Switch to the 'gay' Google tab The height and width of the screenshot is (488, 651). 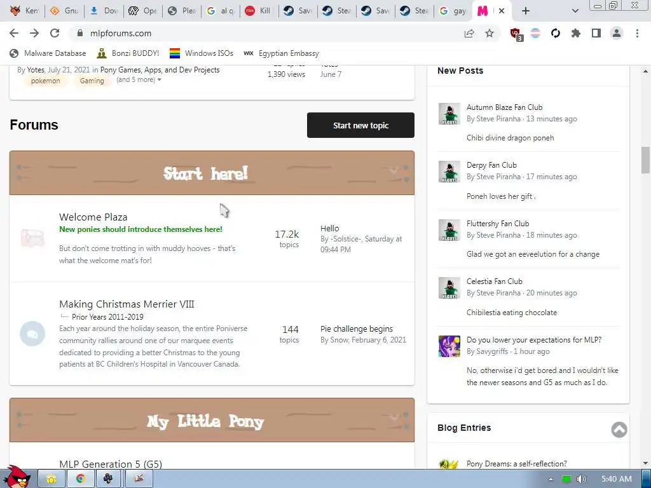click(x=453, y=11)
